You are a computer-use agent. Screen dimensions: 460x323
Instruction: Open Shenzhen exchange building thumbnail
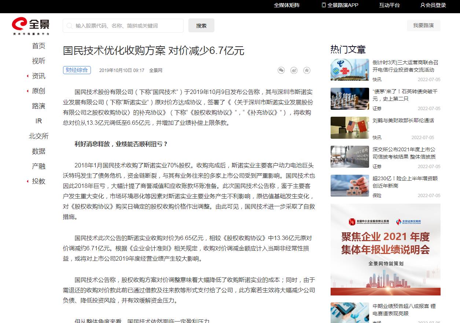pos(350,157)
